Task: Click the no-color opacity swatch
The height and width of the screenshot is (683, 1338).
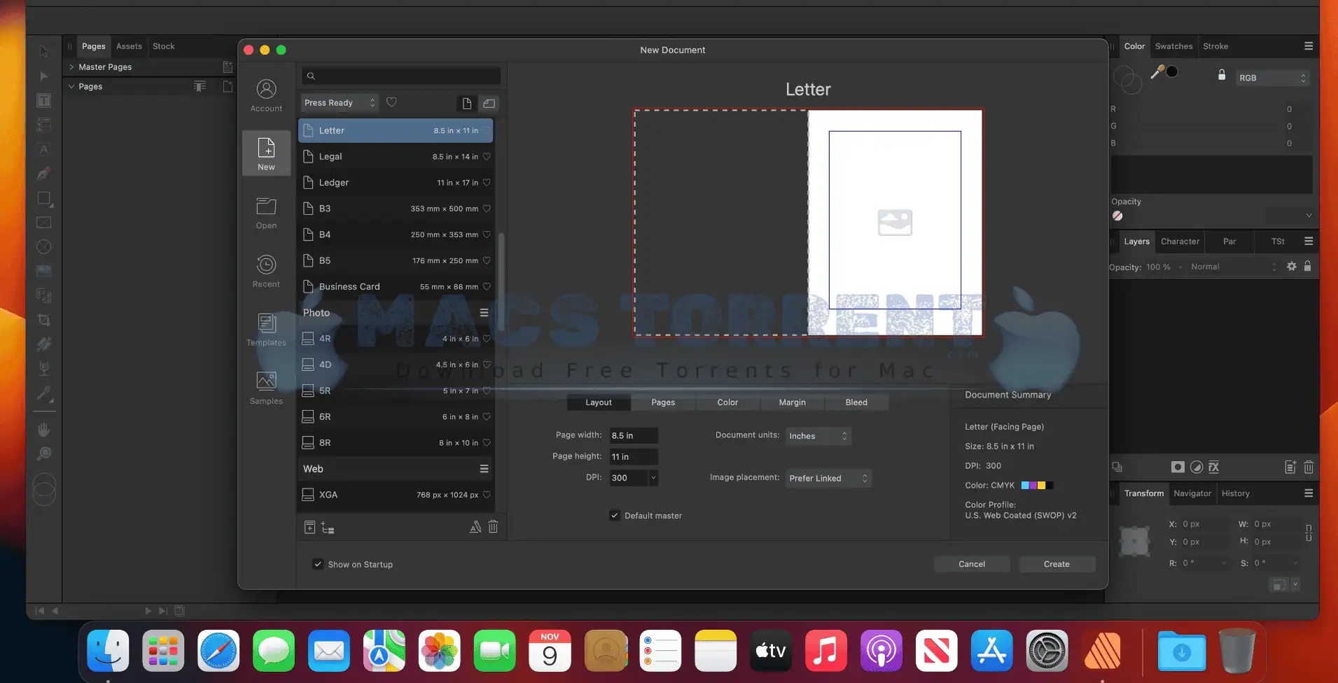Action: tap(1117, 216)
